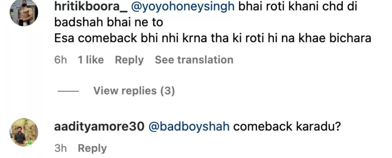Open hritikboora_ profile picture
The height and width of the screenshot is (158, 392).
pyautogui.click(x=24, y=12)
